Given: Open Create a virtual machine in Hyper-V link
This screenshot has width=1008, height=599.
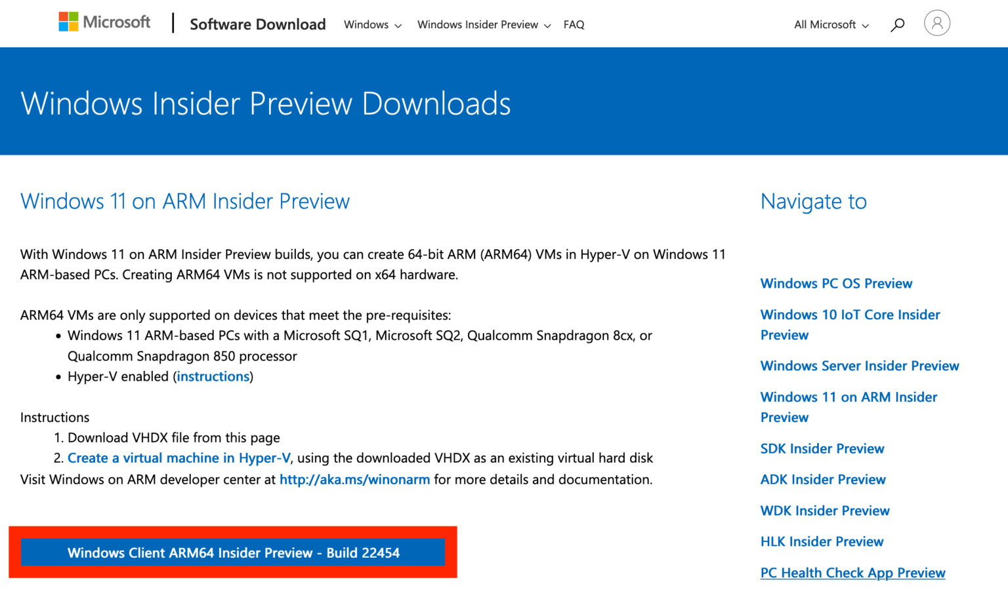Looking at the screenshot, I should coord(178,458).
